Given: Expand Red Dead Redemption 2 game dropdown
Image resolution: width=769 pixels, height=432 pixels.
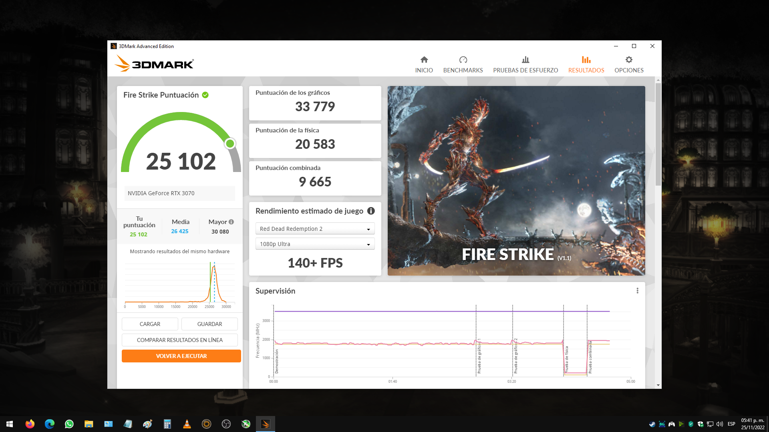Looking at the screenshot, I should 315,229.
